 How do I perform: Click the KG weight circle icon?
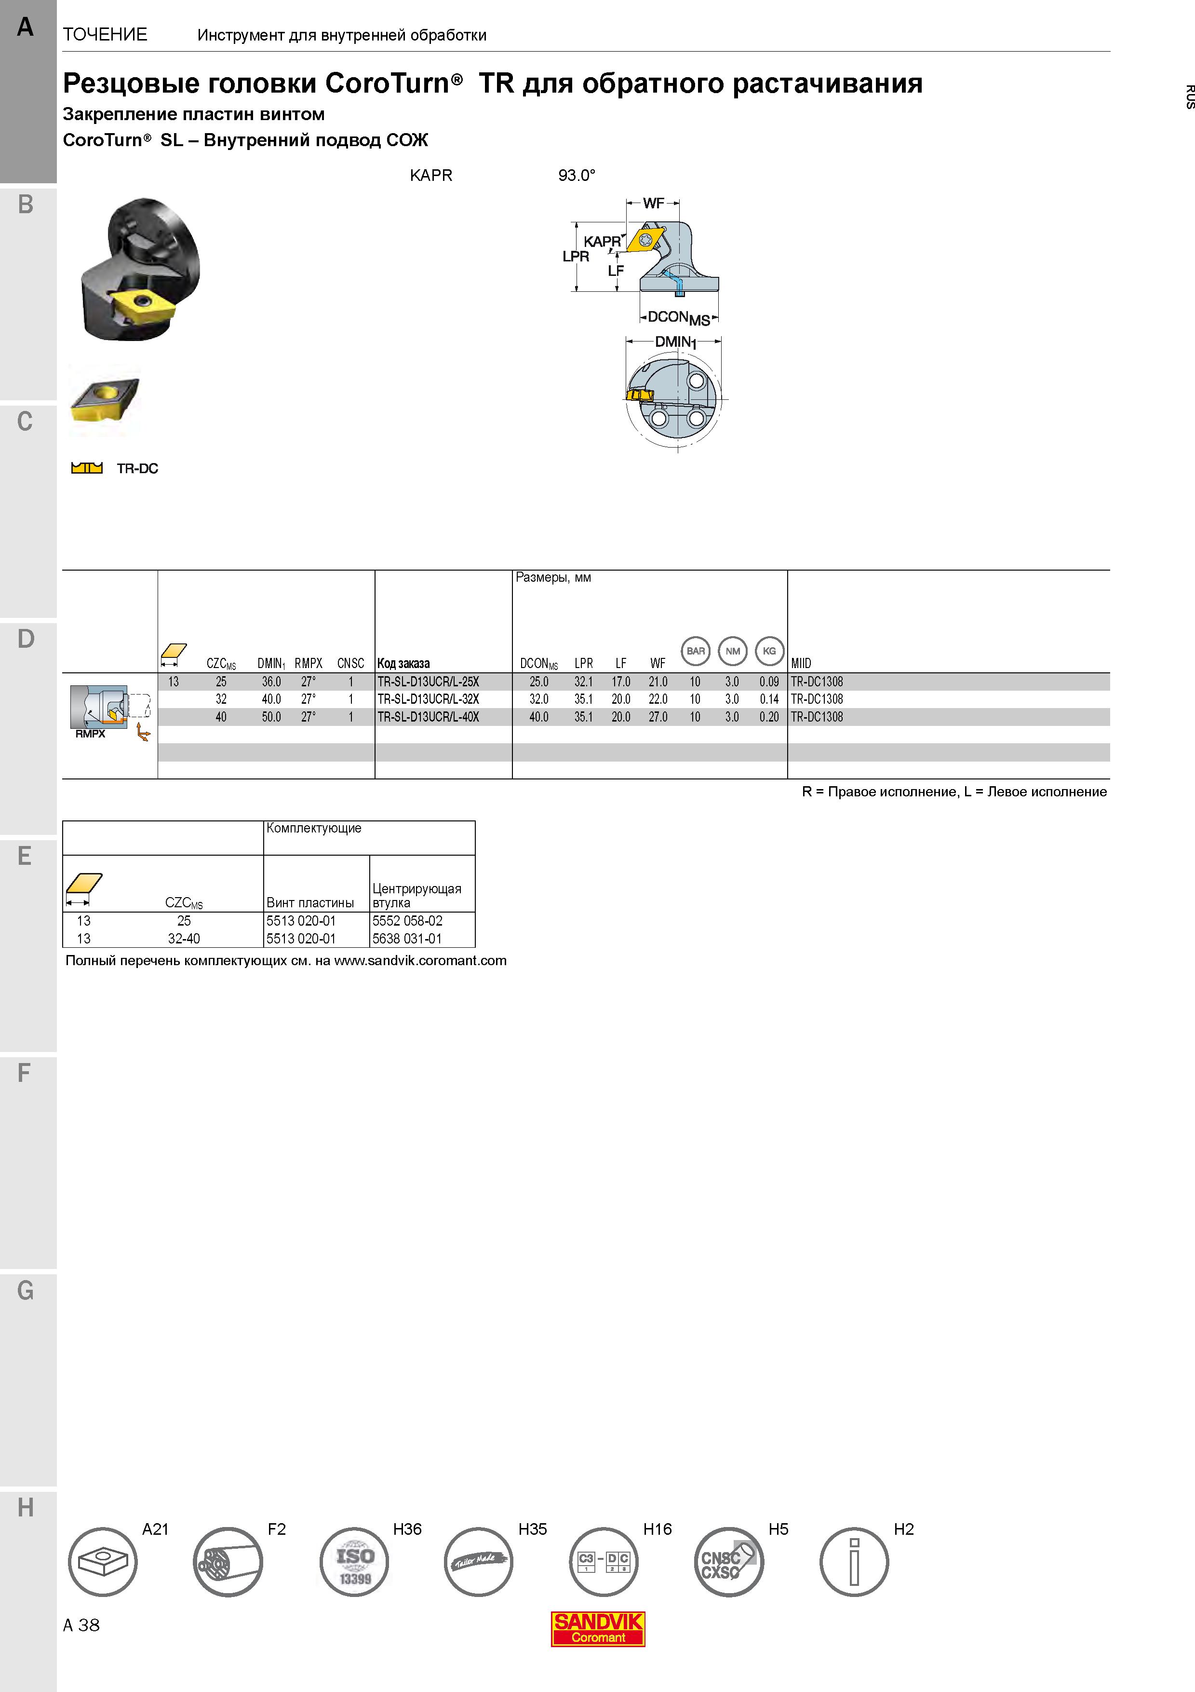coord(769,651)
